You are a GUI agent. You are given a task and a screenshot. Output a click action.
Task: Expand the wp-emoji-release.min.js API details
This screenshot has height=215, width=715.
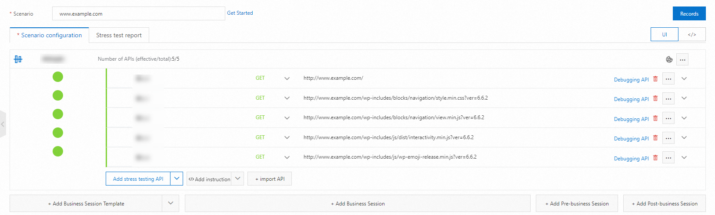pos(684,158)
